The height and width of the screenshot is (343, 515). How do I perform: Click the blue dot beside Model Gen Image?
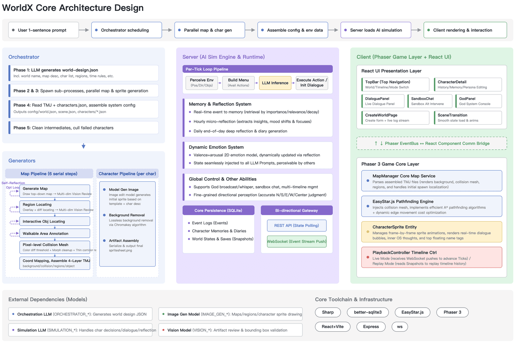point(105,190)
